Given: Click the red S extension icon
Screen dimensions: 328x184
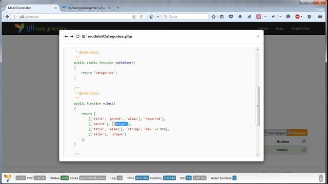Looking at the screenshot, I should (258, 17).
